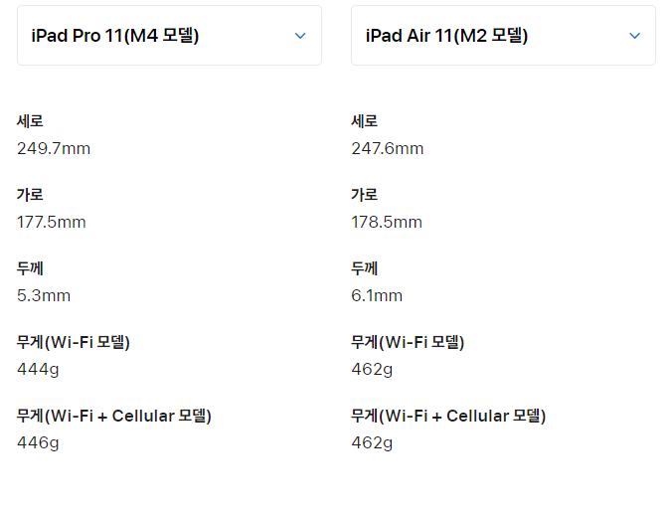The height and width of the screenshot is (513, 666).
Task: Click the 247.6mm height value for iPad Air
Action: tap(388, 149)
